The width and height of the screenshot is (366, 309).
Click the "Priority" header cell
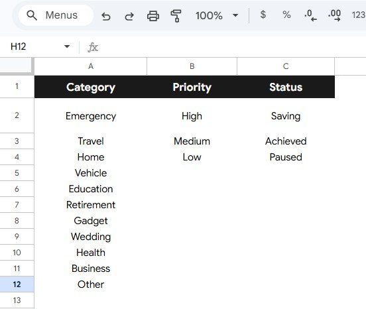point(192,87)
